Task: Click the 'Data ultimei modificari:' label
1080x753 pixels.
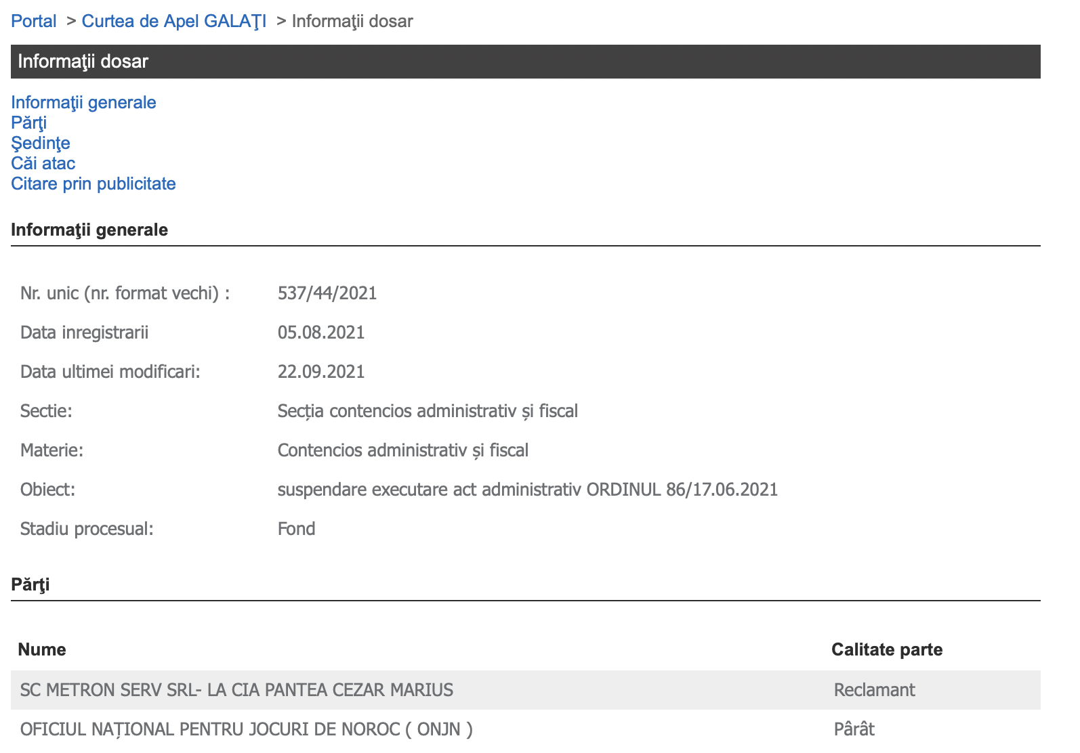Action: [x=110, y=372]
